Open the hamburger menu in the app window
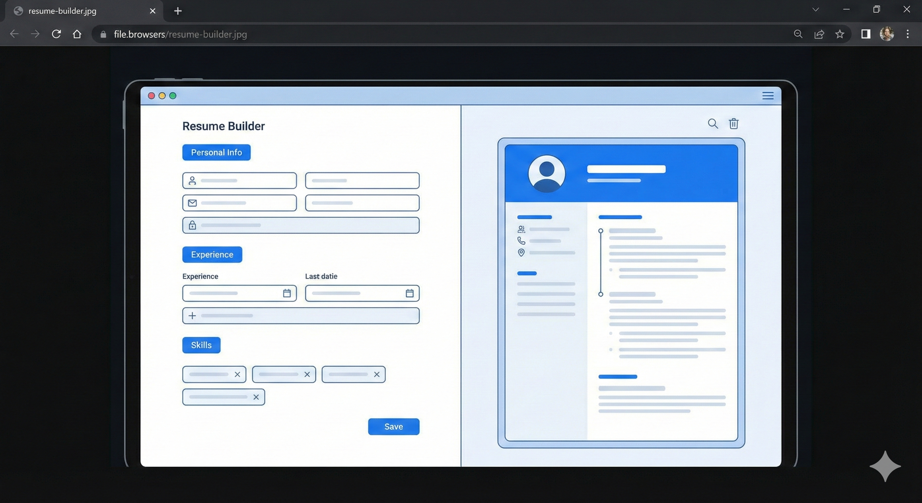 (768, 96)
